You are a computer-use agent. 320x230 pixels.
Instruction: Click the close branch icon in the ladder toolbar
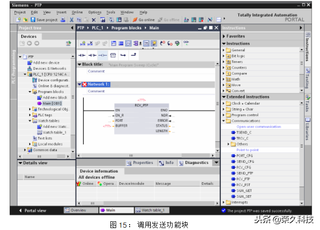[x=133, y=55]
